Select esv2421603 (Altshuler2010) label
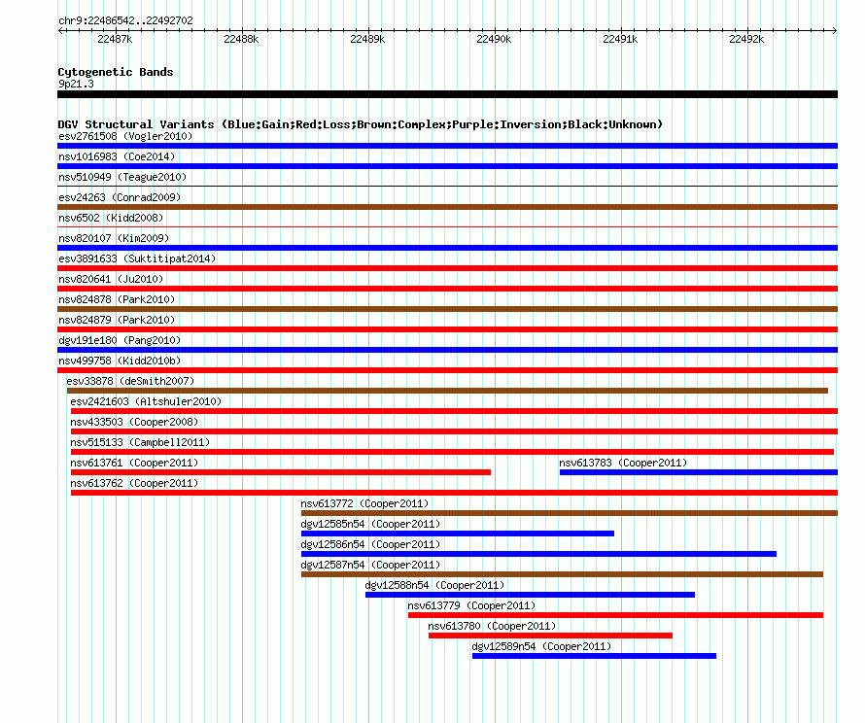 [x=146, y=401]
